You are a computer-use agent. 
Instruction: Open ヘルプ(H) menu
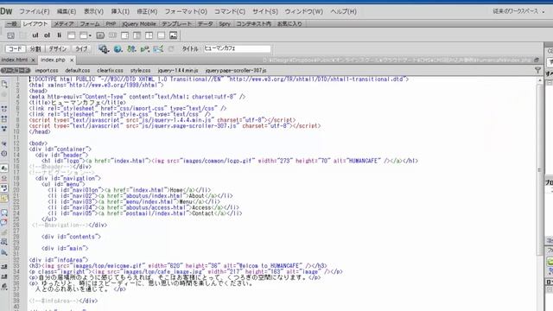pyautogui.click(x=343, y=11)
